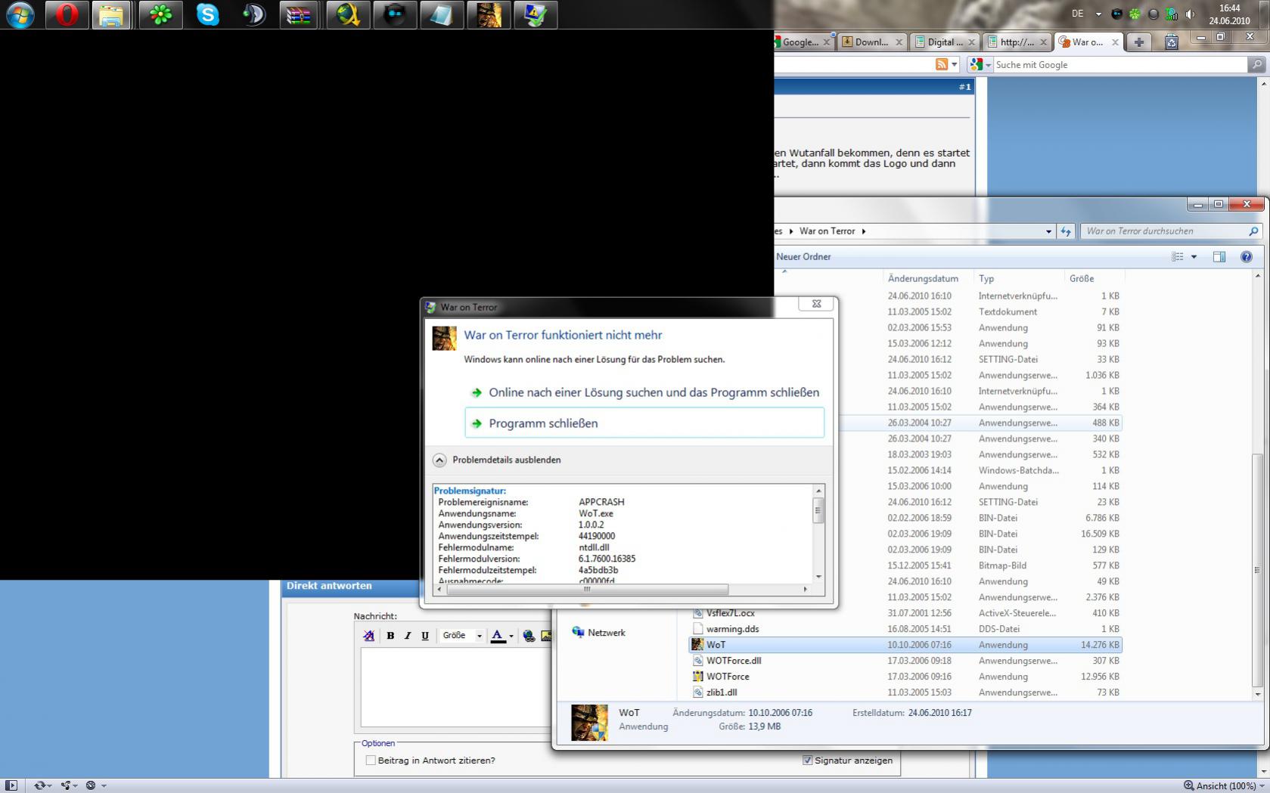
Task: Click the RSS feed icon in address bar
Action: click(942, 65)
